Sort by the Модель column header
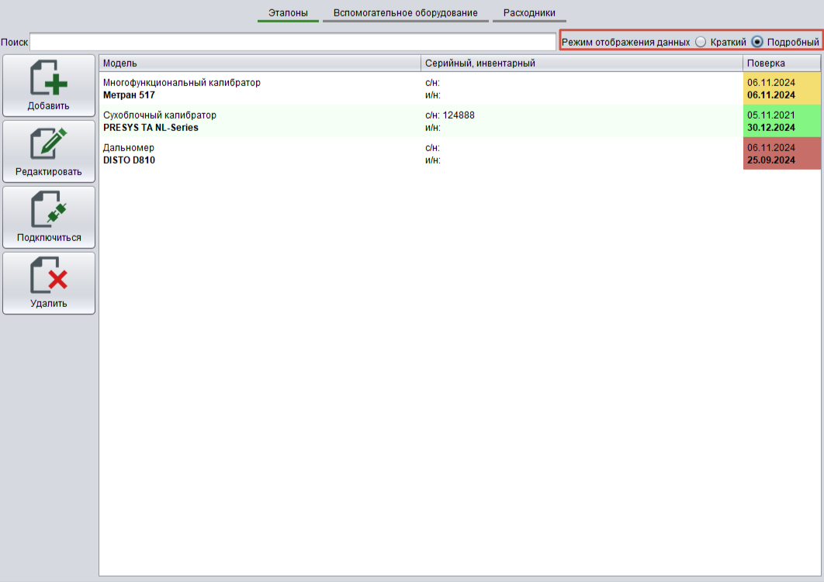The width and height of the screenshot is (824, 582). pos(260,64)
